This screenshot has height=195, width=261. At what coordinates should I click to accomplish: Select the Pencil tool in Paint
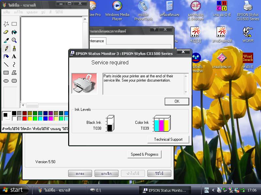[6, 48]
